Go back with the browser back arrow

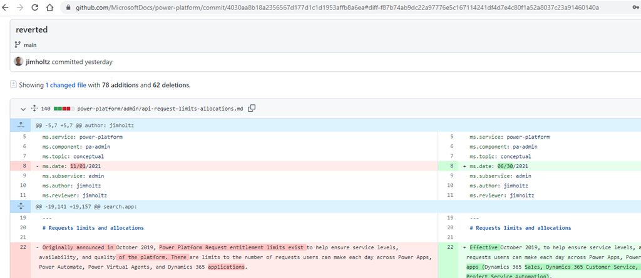pos(6,7)
